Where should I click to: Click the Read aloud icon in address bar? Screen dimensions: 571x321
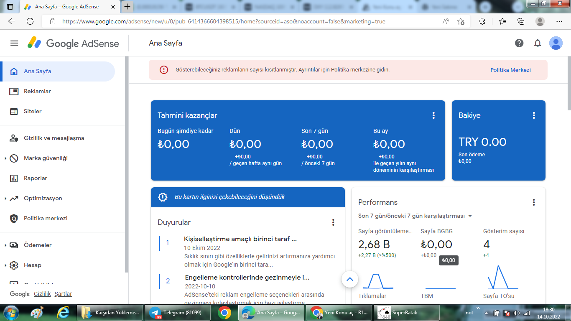[446, 21]
